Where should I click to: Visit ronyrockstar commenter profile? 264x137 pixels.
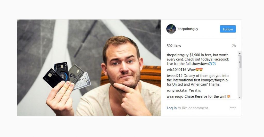tap(177, 90)
